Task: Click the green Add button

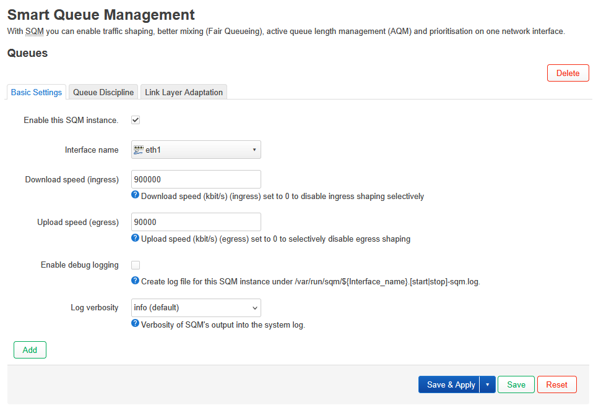Action: pos(30,350)
